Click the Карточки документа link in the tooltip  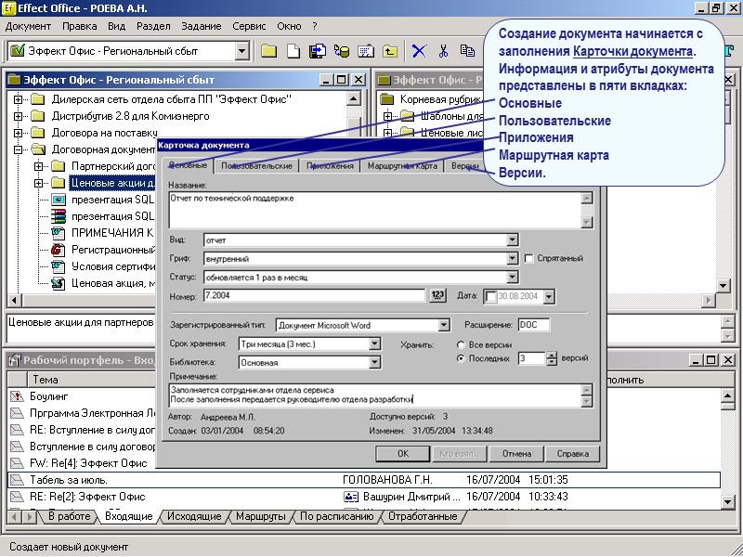[x=632, y=51]
